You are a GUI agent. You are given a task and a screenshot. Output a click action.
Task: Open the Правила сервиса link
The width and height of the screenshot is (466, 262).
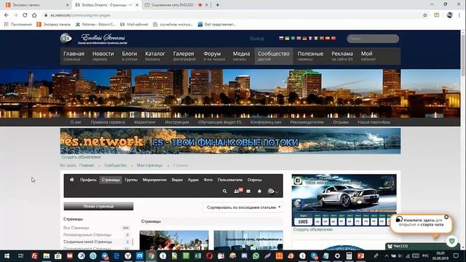[108, 122]
